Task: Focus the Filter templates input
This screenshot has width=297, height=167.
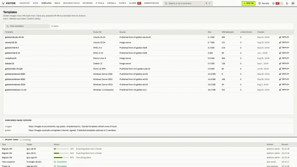Action: coord(27,26)
